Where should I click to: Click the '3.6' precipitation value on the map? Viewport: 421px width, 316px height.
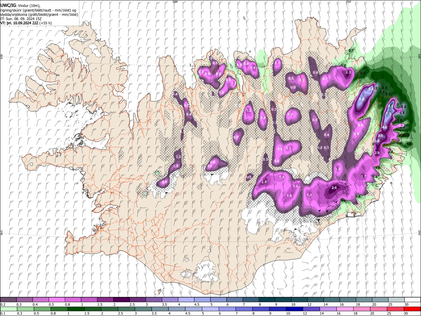(381, 136)
